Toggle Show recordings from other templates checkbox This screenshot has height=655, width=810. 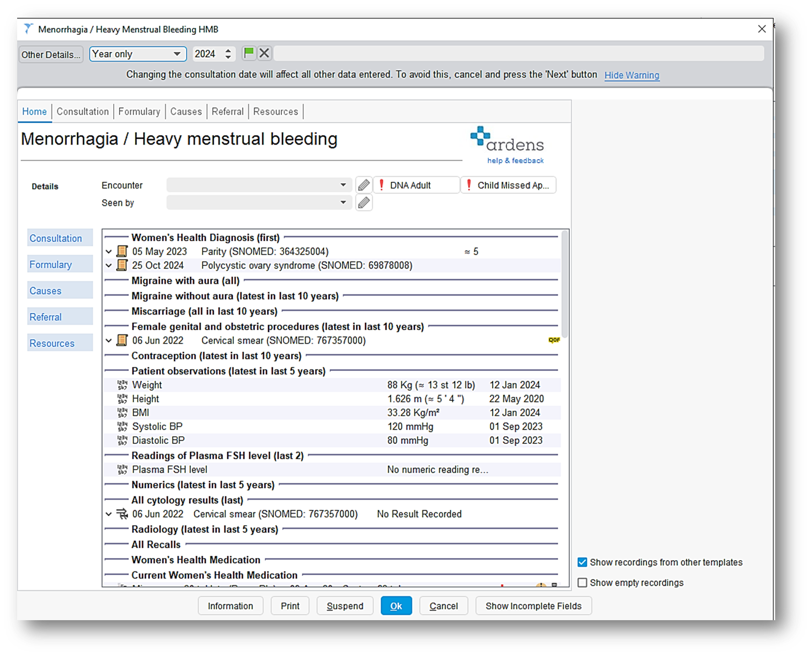click(x=582, y=562)
